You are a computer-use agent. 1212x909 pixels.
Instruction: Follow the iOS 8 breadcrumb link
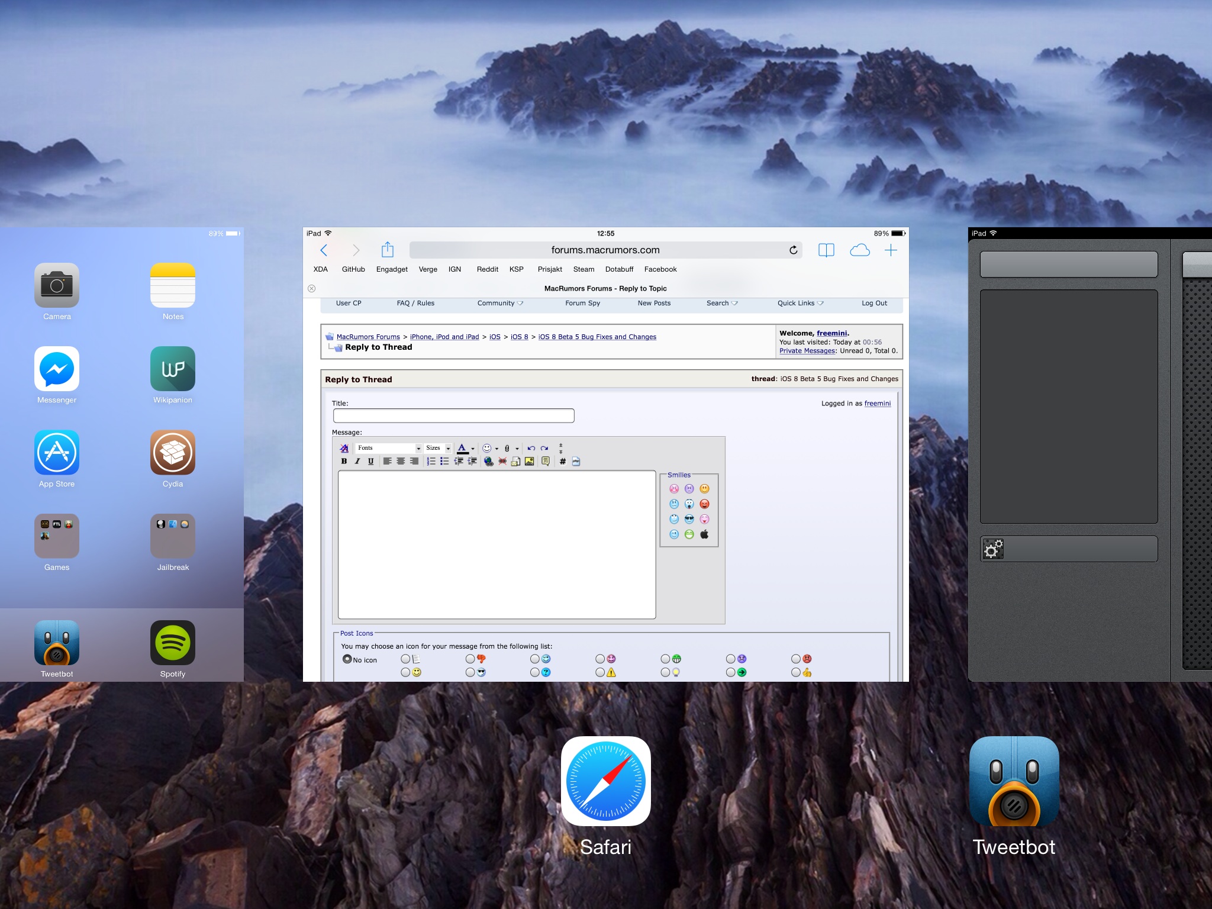coord(519,337)
